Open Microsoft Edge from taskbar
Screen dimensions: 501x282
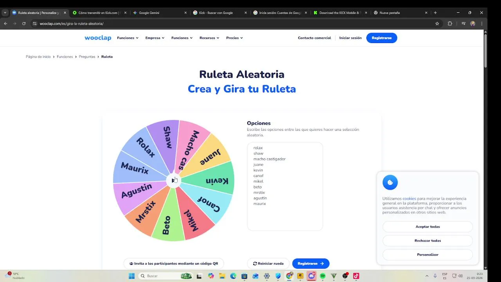(233, 276)
